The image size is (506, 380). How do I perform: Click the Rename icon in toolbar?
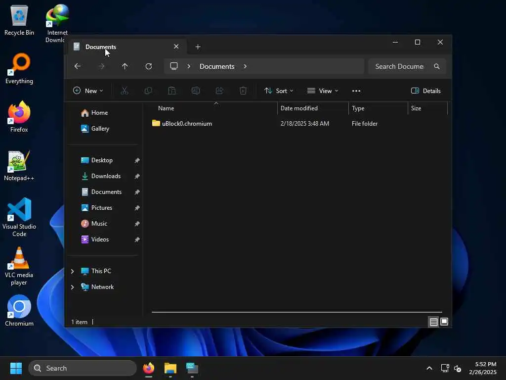tap(196, 91)
